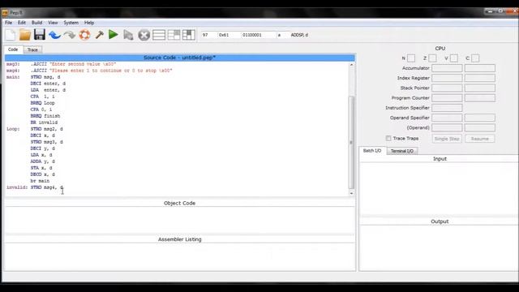Click the Program Counter first value field
This screenshot has height=292, width=519.
(447, 98)
